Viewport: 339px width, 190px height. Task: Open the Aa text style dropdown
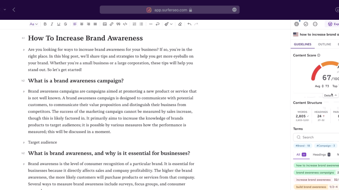(x=34, y=24)
